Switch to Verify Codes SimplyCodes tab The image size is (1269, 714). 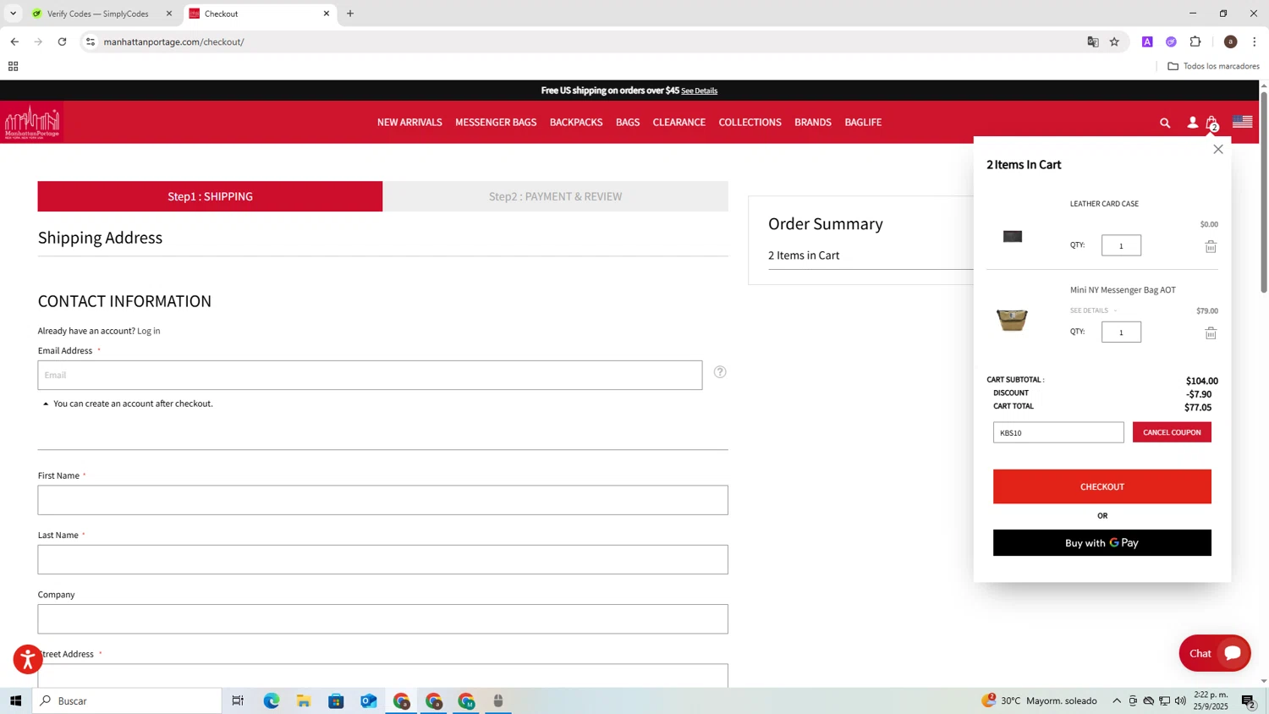(x=97, y=14)
